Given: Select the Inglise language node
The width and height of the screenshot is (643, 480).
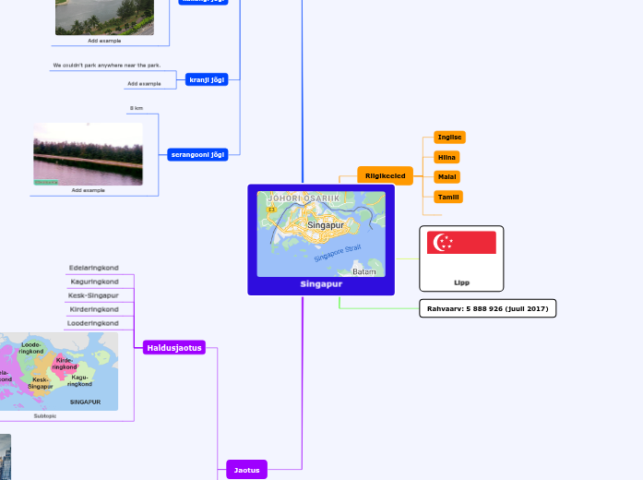Looking at the screenshot, I should point(449,137).
